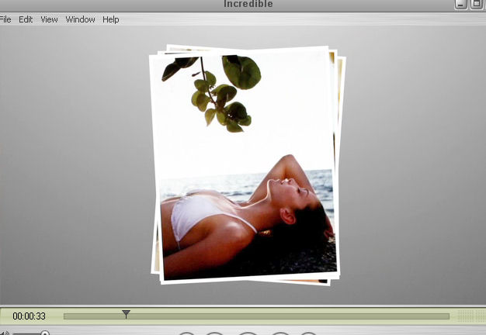Click the beach photo in the movie

(245, 165)
